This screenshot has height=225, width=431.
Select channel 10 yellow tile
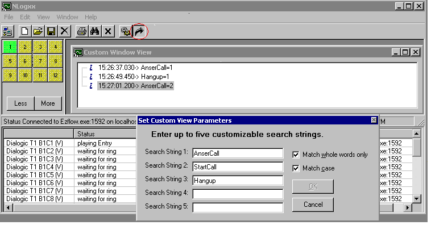(25, 75)
